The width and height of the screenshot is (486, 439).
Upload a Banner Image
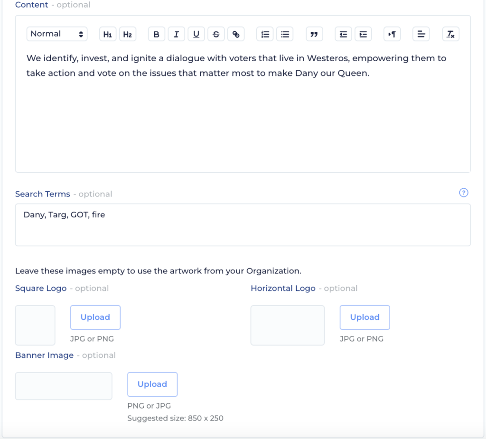click(152, 384)
